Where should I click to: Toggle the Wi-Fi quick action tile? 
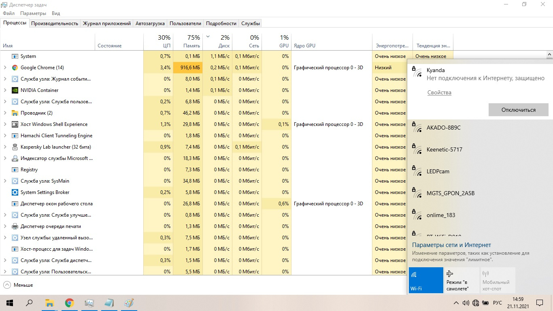pyautogui.click(x=426, y=280)
